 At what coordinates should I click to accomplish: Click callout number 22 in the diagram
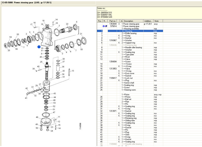(x=67, y=24)
